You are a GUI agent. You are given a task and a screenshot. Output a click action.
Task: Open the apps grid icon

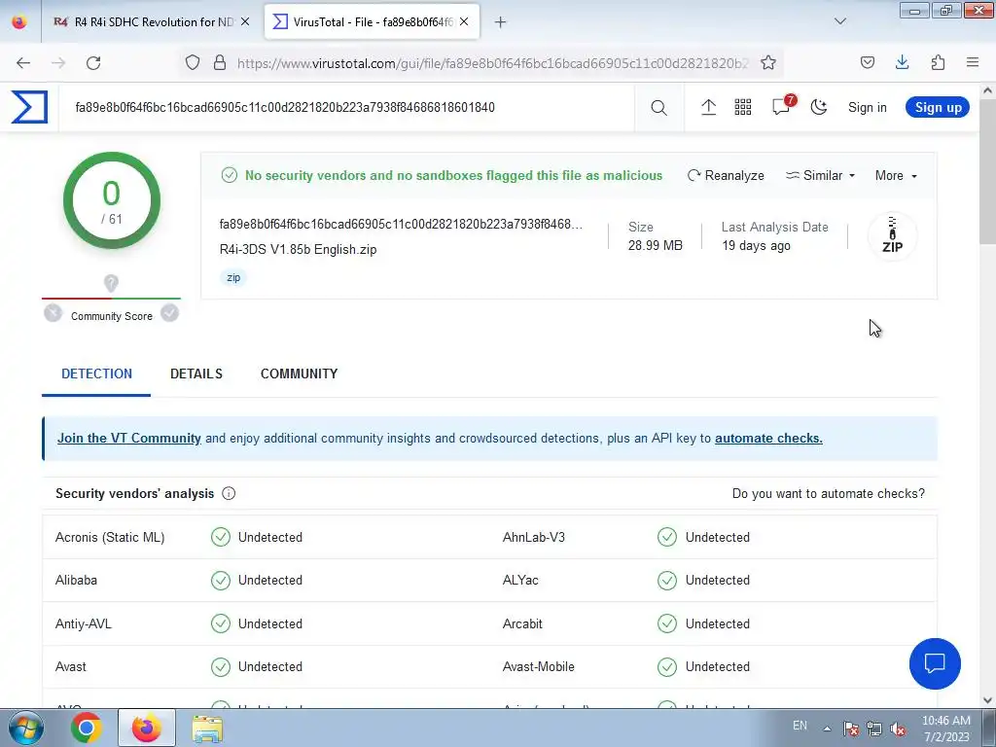[x=742, y=107]
